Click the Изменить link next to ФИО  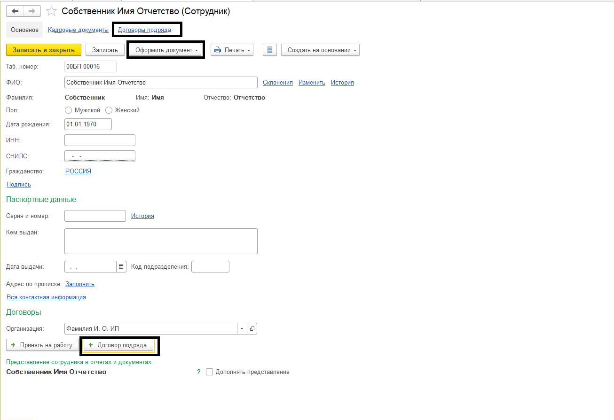(x=312, y=83)
